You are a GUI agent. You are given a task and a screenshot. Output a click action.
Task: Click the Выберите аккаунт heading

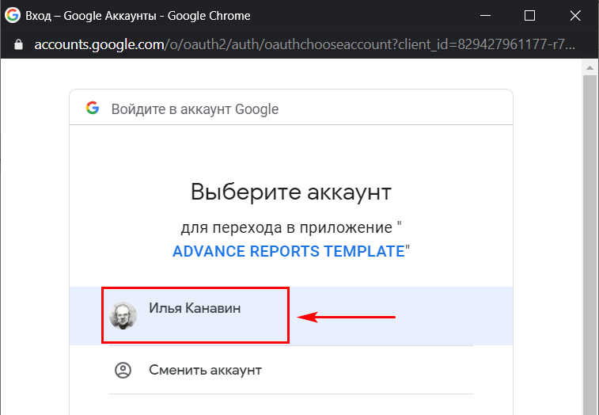pos(291,192)
